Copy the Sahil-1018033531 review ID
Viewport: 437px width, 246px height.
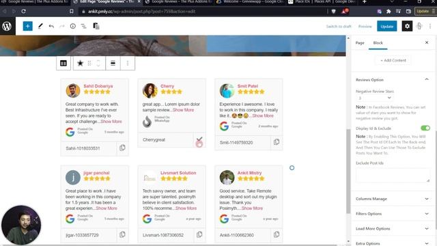(x=122, y=148)
